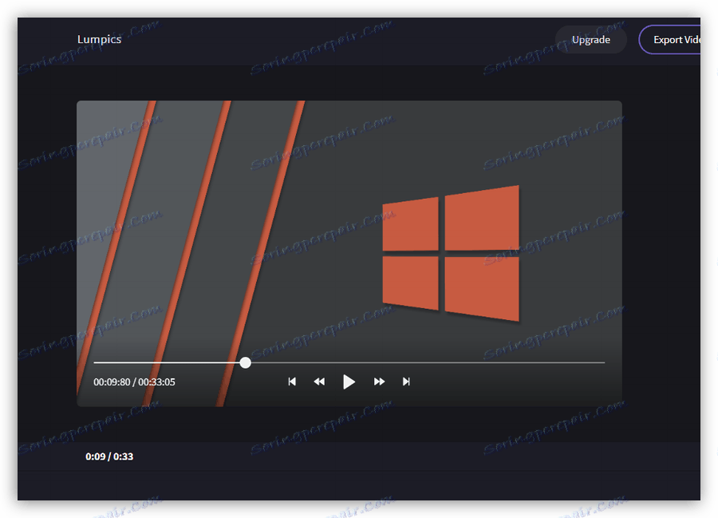Click the Upgrade button

[590, 40]
